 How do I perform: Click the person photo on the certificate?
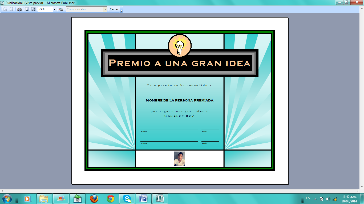[x=180, y=159]
